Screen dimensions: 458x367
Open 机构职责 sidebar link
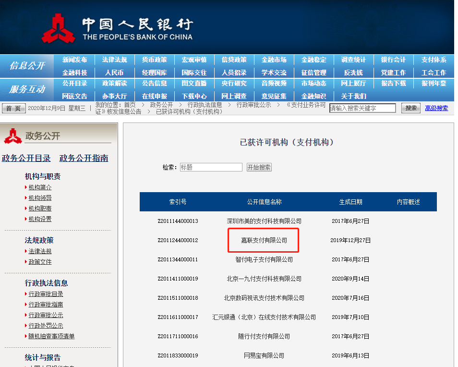point(40,208)
